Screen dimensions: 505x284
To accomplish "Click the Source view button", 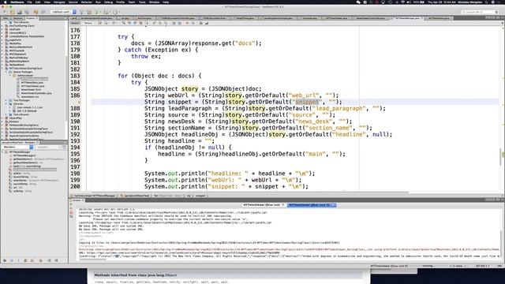I will (75, 23).
